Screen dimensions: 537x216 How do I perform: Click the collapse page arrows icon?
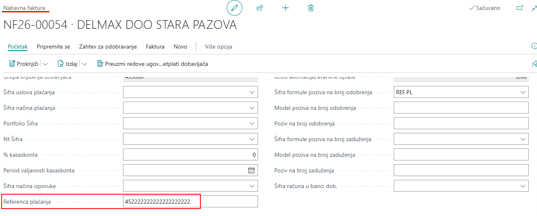coord(534,8)
